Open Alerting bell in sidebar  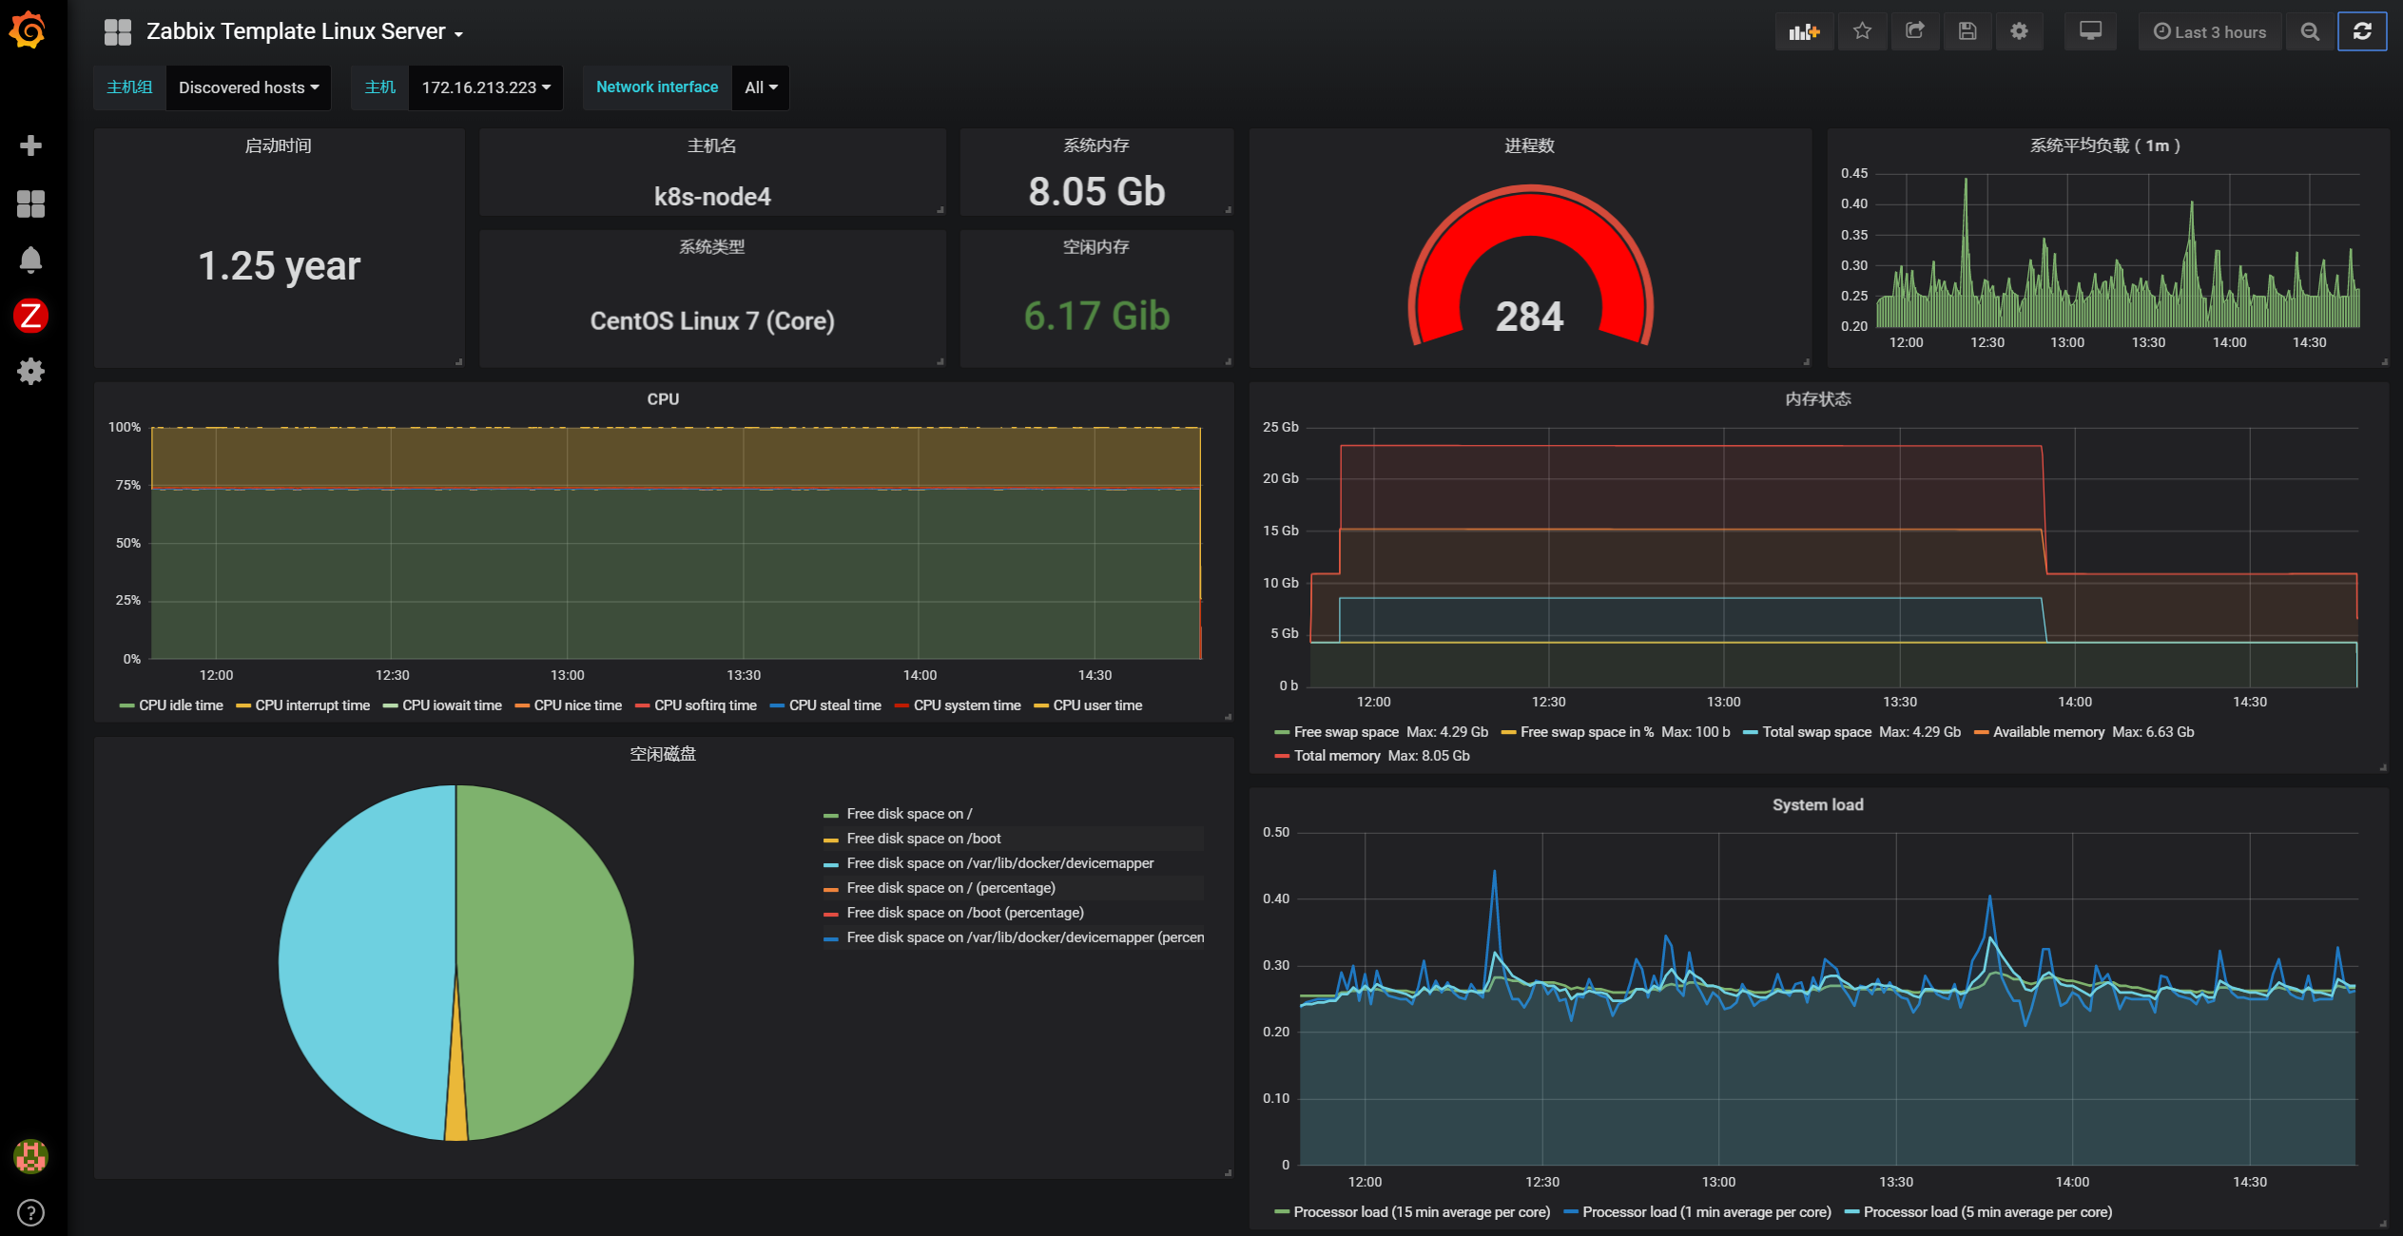point(30,260)
